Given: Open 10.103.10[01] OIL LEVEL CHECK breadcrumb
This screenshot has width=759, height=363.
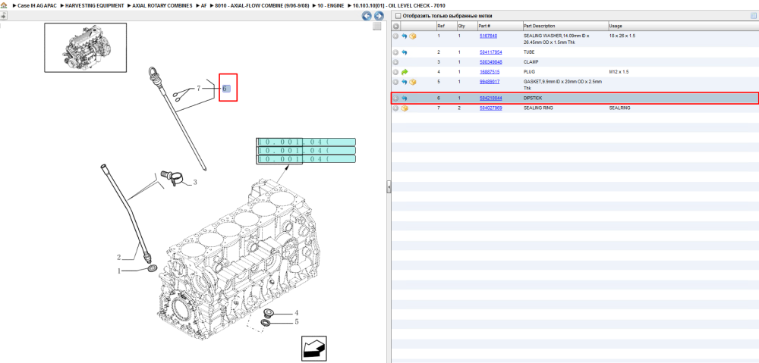Looking at the screenshot, I should click(x=399, y=6).
